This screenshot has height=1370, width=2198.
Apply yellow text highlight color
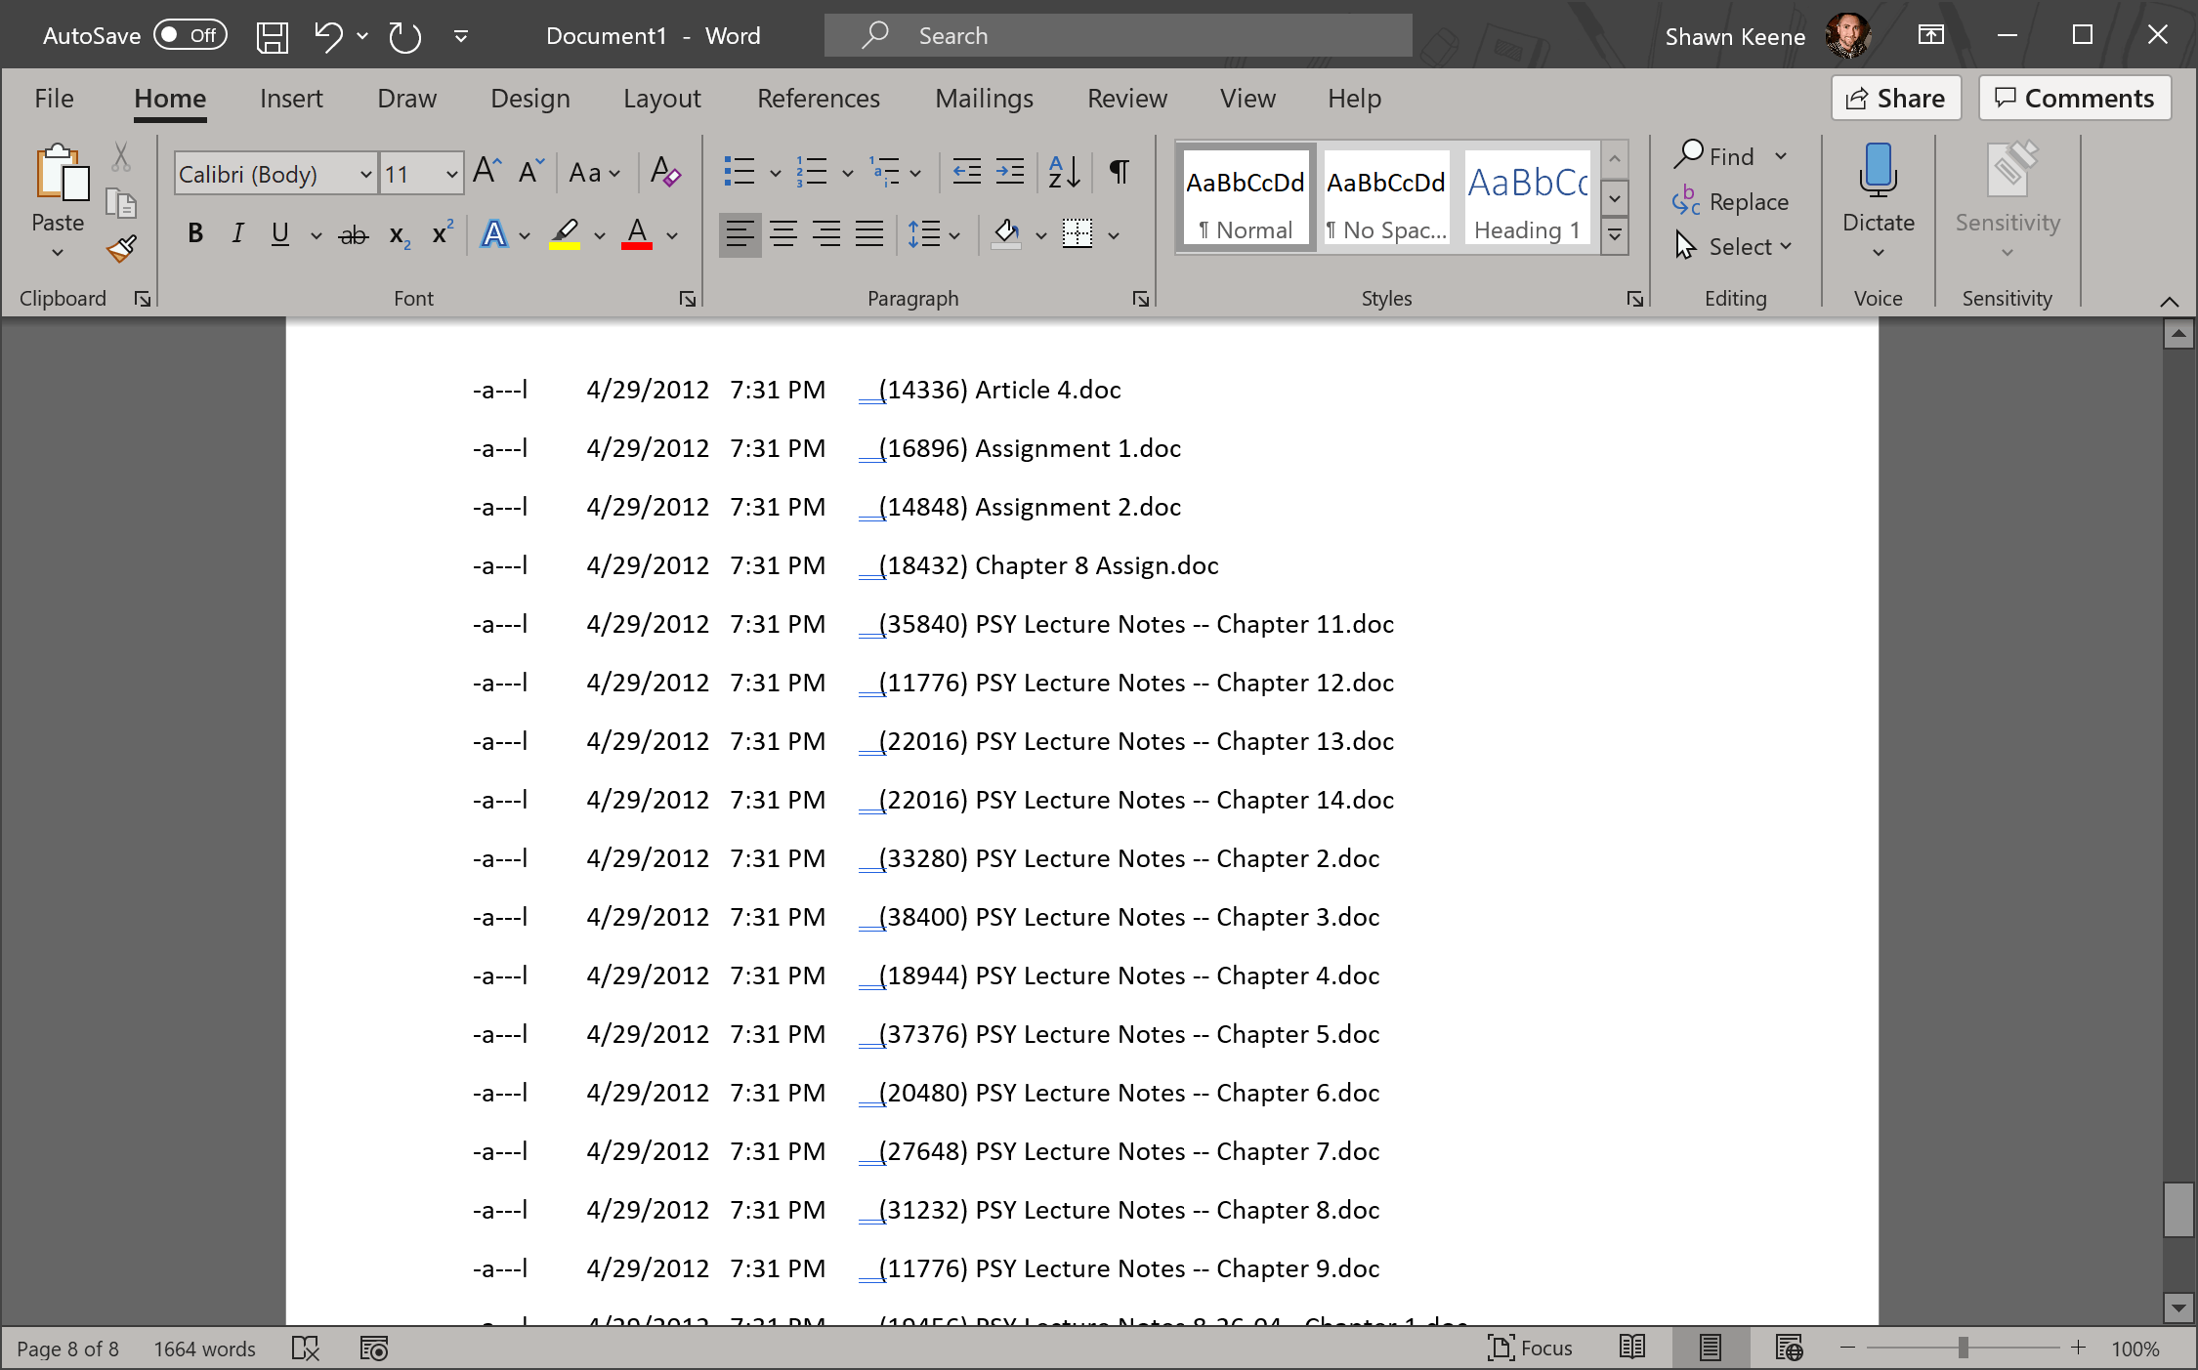click(x=565, y=234)
